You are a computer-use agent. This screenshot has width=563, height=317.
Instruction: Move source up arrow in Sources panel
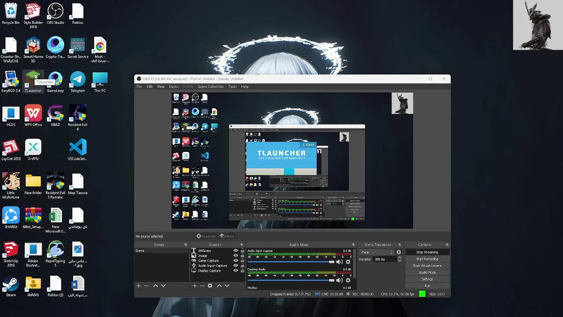point(219,286)
